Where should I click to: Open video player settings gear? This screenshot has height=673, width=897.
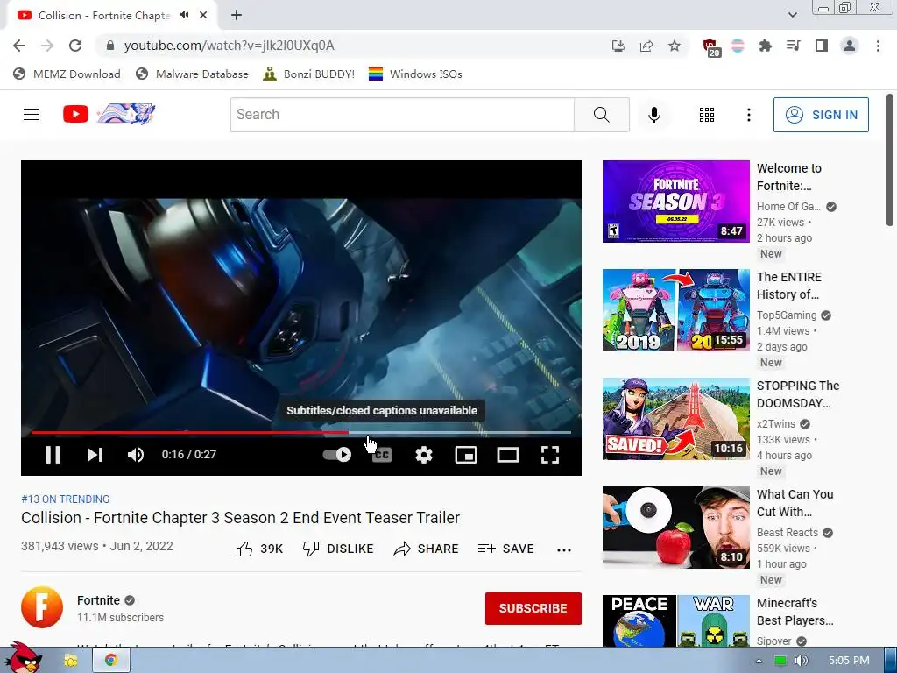424,455
